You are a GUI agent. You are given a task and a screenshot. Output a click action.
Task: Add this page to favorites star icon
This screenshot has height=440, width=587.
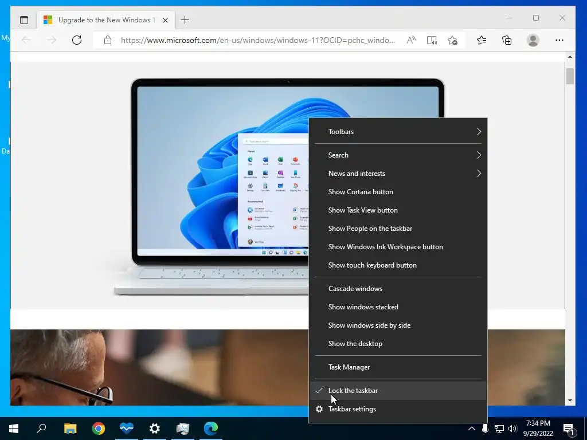tap(453, 40)
